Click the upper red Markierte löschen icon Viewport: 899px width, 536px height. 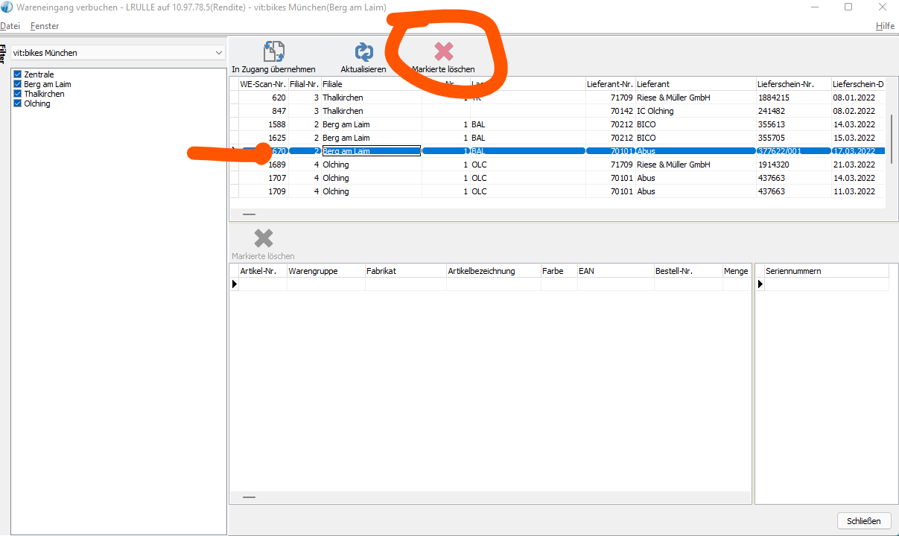[x=443, y=51]
